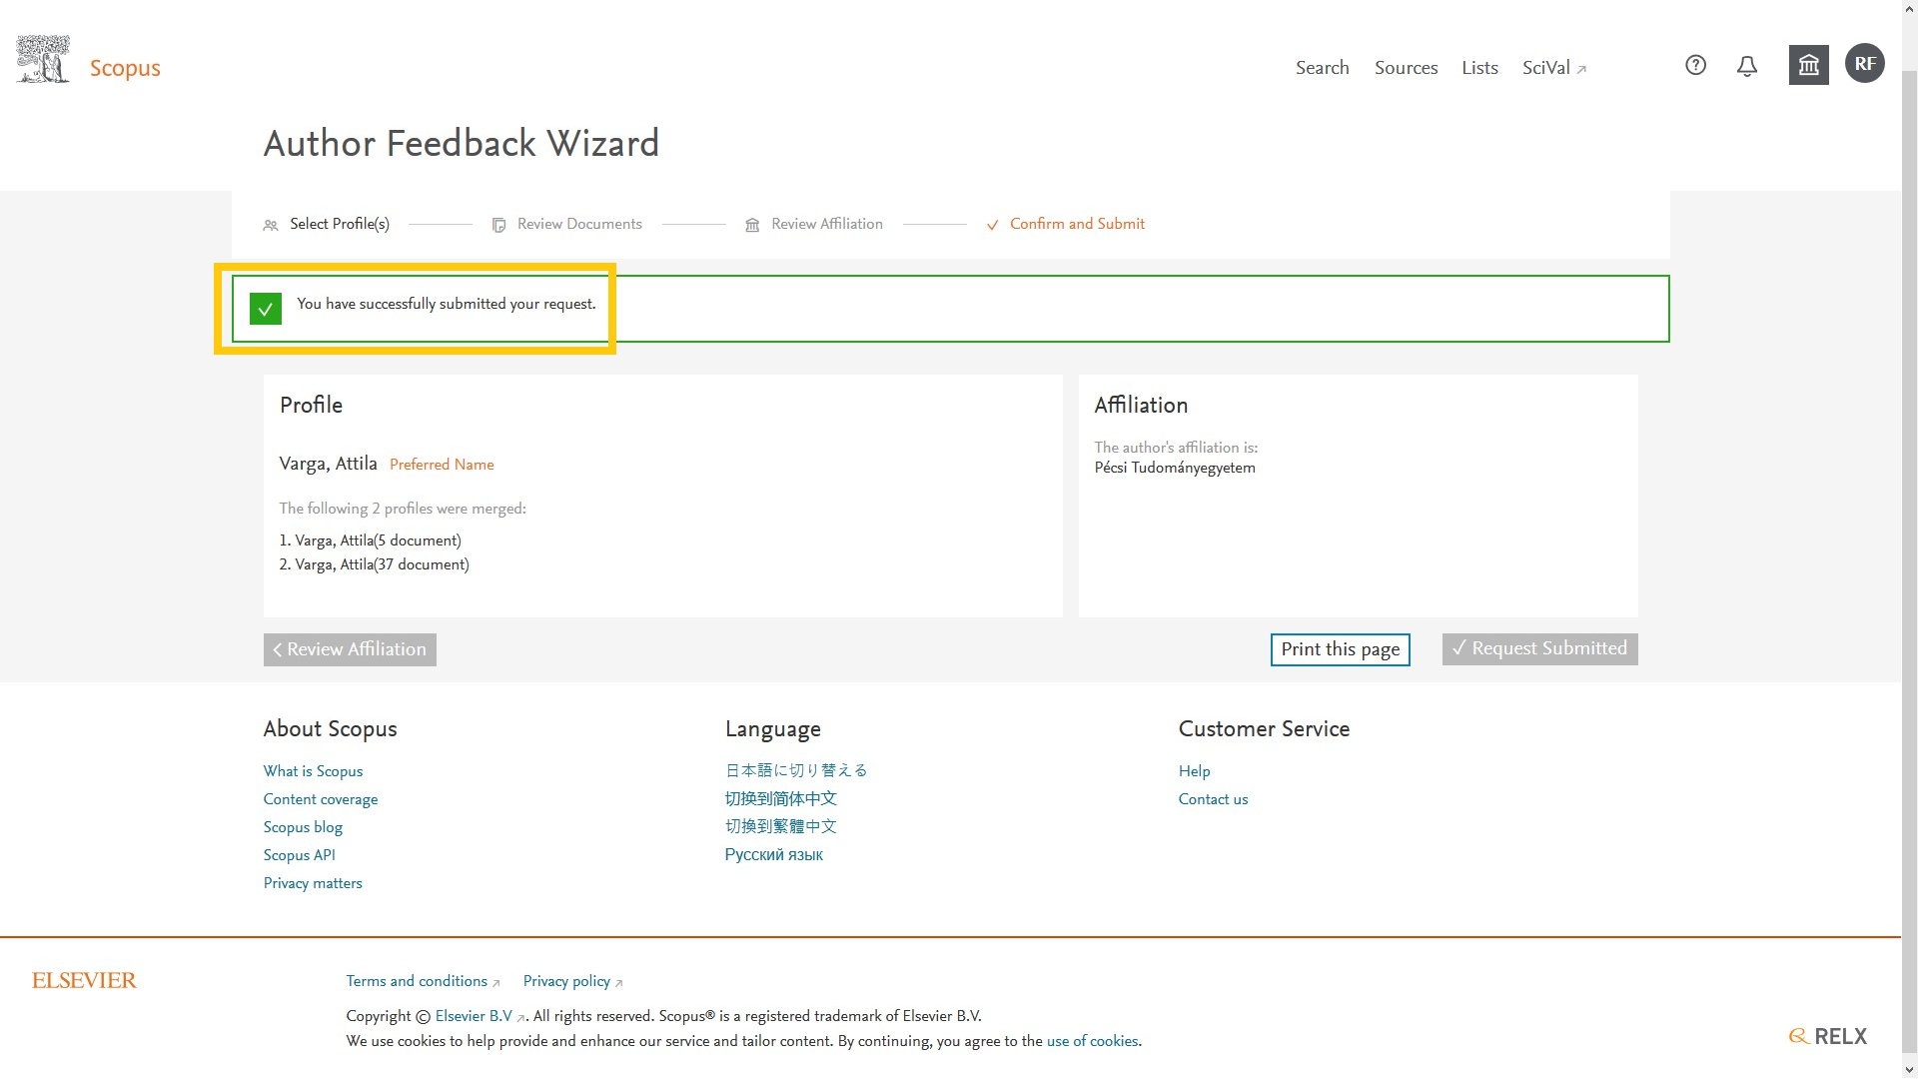The height and width of the screenshot is (1079, 1918).
Task: Click the Review Documents step icon
Action: coord(498,226)
